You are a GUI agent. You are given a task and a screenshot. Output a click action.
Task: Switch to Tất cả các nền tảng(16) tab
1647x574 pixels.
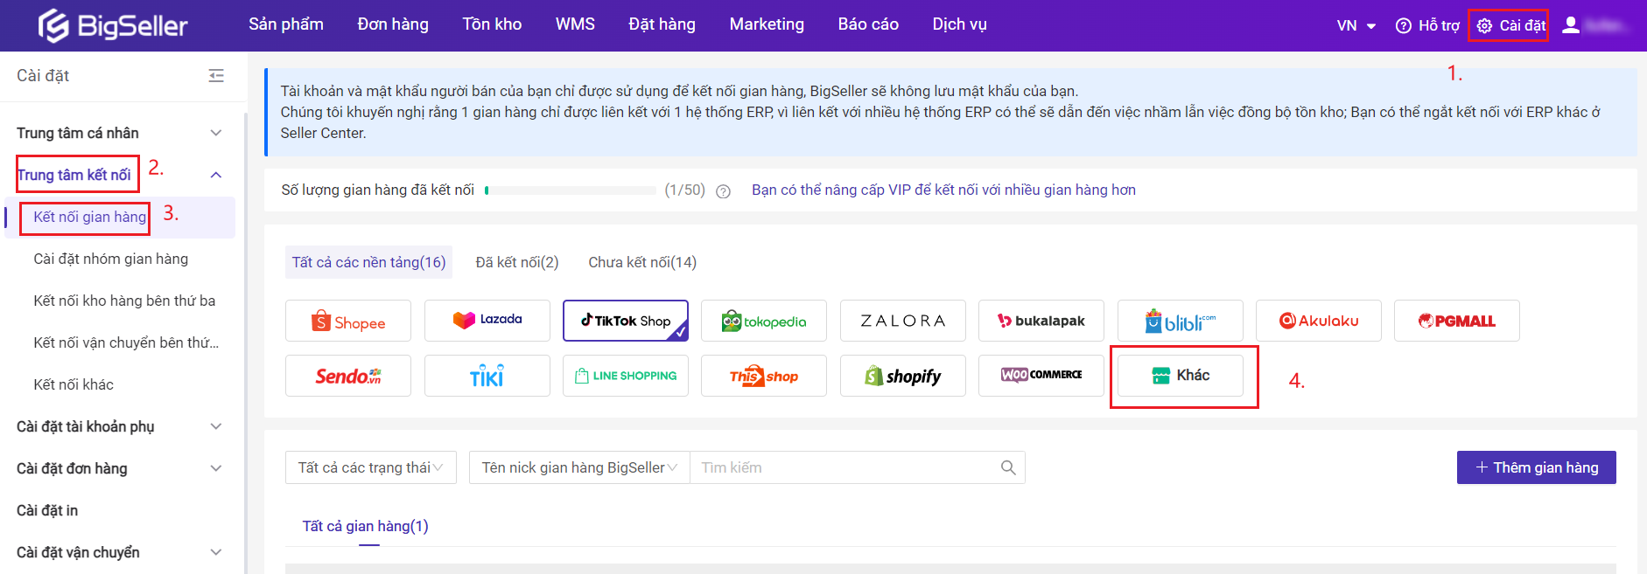(x=368, y=262)
